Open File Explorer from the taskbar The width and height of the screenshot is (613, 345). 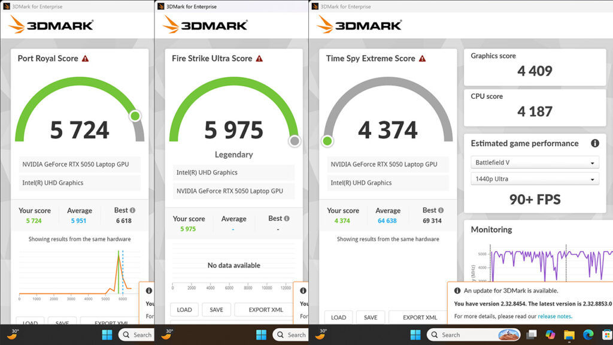tap(569, 335)
